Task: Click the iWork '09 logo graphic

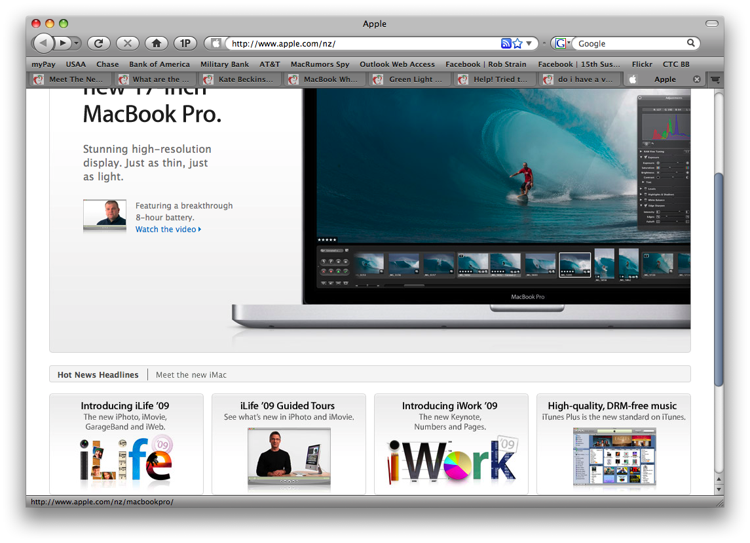Action: pyautogui.click(x=452, y=460)
